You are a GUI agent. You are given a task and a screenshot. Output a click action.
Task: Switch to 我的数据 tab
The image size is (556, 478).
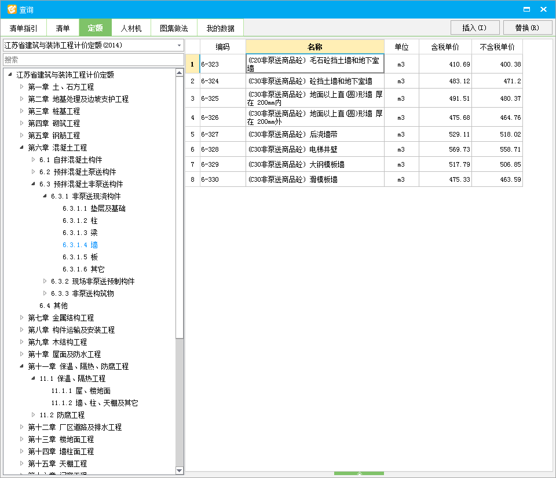(220, 28)
